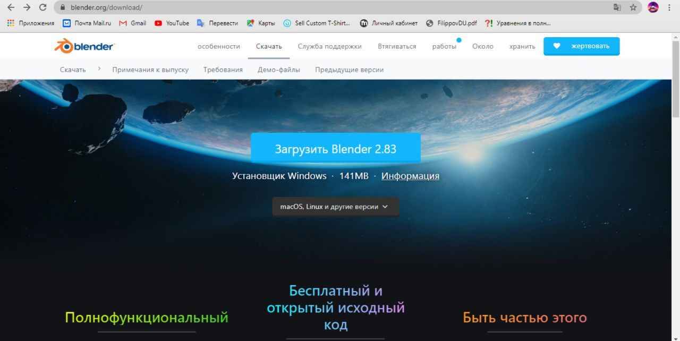Open the Chrome three-dot menu
This screenshot has height=341, width=680.
pyautogui.click(x=669, y=7)
